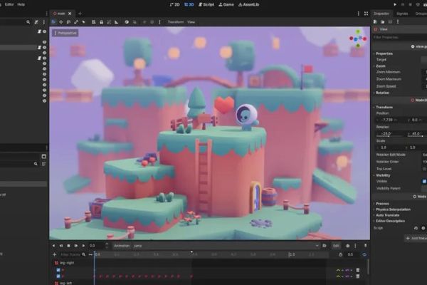
Task: Toggle bottommost eye visibility icon in Scene dock
Action: coord(44,101)
